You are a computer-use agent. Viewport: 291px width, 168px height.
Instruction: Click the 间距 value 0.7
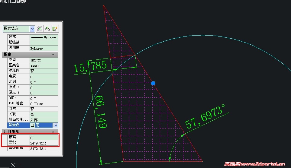coord(44,98)
